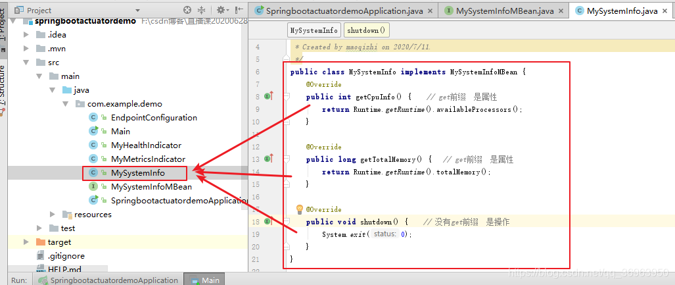Fold the getTotalMemory method at line 13

coord(285,159)
